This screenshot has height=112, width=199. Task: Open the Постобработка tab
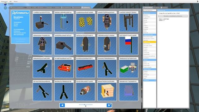(66, 7)
